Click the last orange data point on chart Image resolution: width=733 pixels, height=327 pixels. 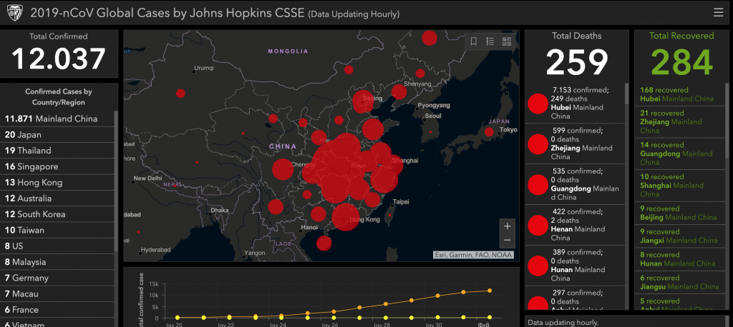pyautogui.click(x=490, y=291)
